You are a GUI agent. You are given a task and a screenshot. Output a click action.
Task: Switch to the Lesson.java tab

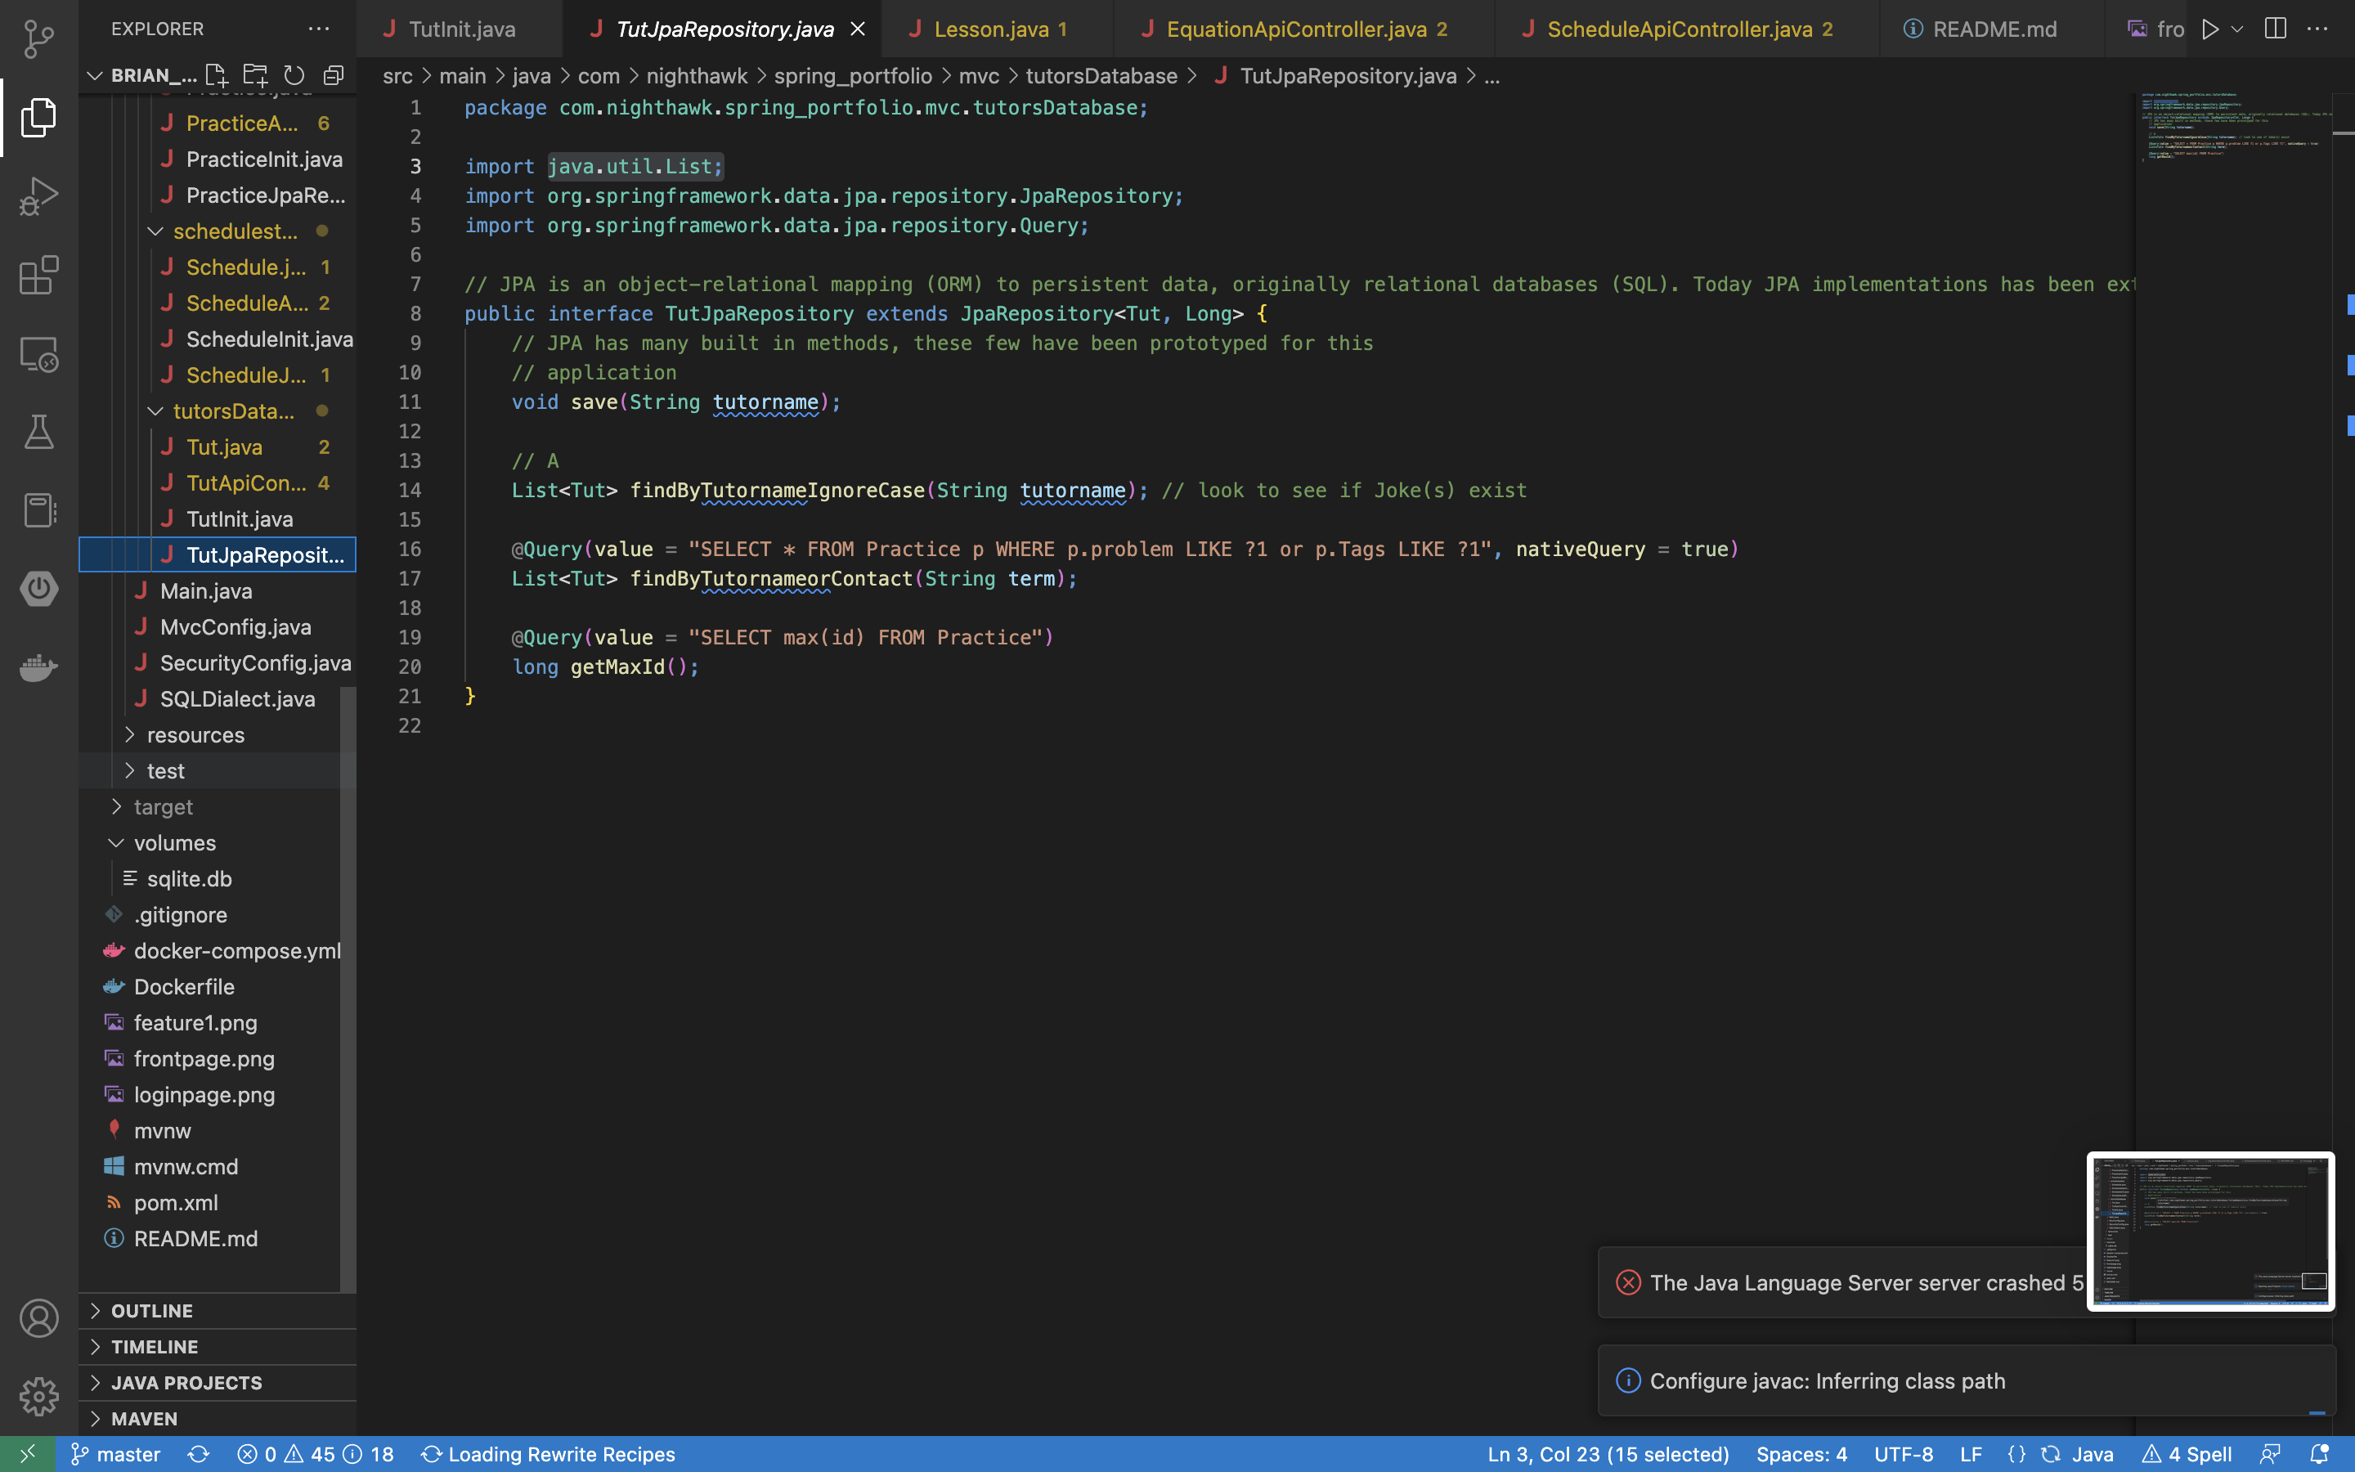pyautogui.click(x=998, y=29)
